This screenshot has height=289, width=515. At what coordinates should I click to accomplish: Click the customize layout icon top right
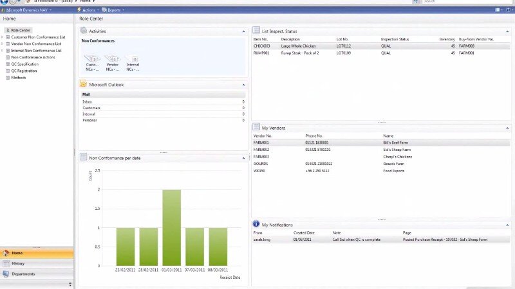[x=499, y=10]
